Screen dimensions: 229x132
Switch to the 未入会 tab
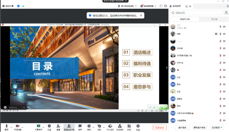click(x=214, y=19)
